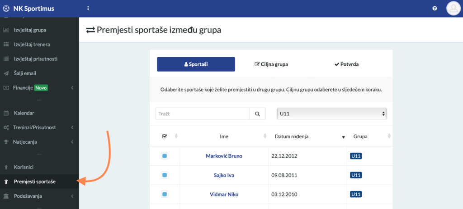Open the help question mark icon

435,8
